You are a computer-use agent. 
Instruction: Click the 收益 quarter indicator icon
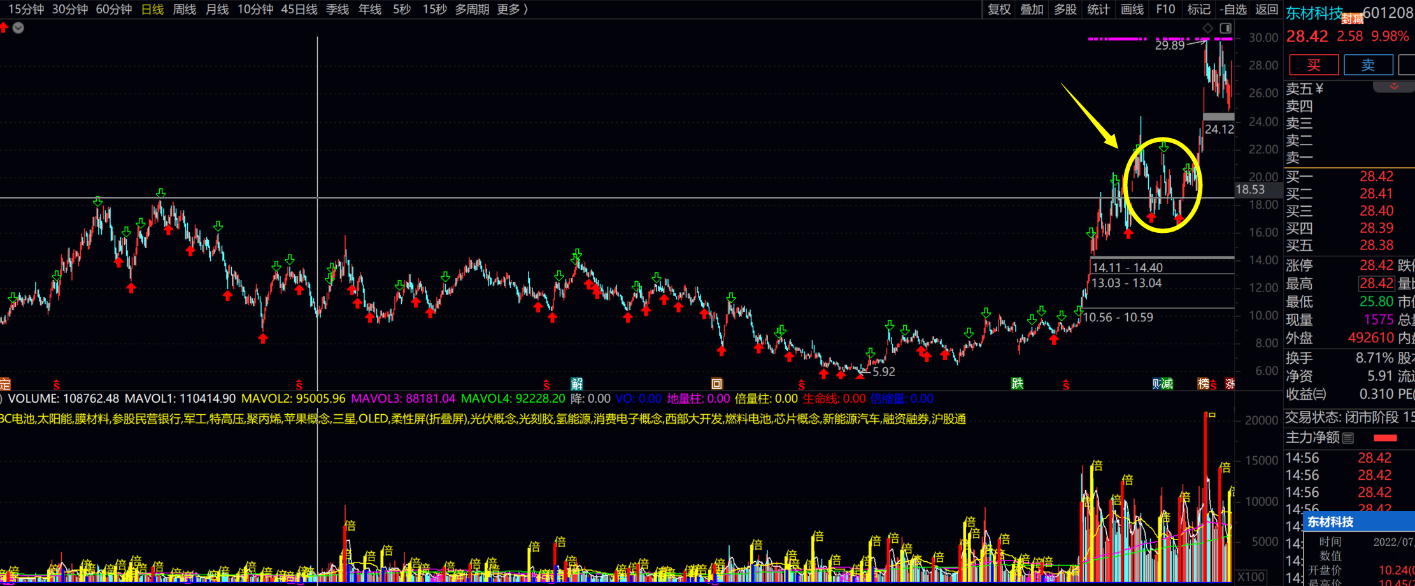tap(1320, 394)
